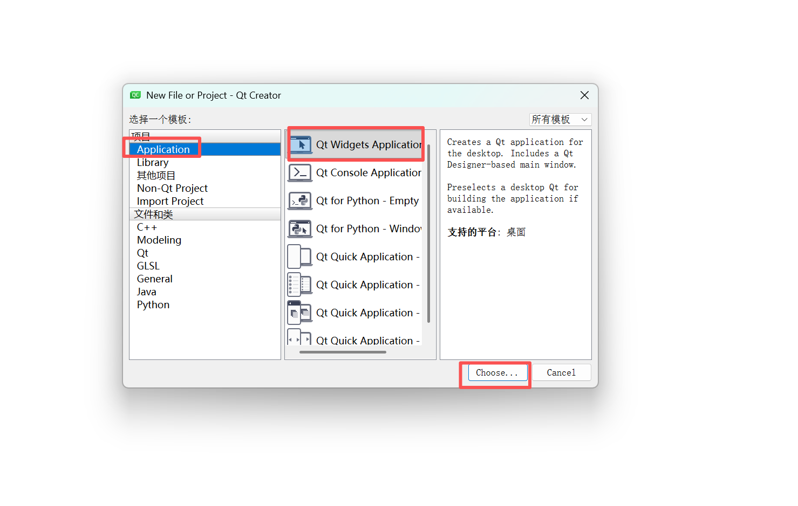Select the Non-Qt Project category

coord(205,188)
